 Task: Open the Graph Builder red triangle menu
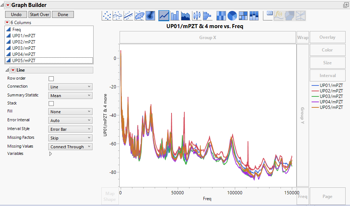tap(8, 5)
